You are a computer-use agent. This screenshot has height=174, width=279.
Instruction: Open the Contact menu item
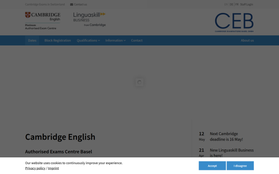click(137, 40)
